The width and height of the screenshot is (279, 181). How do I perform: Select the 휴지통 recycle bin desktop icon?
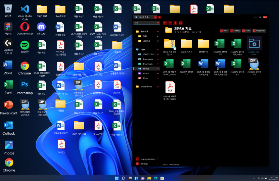pos(8,11)
